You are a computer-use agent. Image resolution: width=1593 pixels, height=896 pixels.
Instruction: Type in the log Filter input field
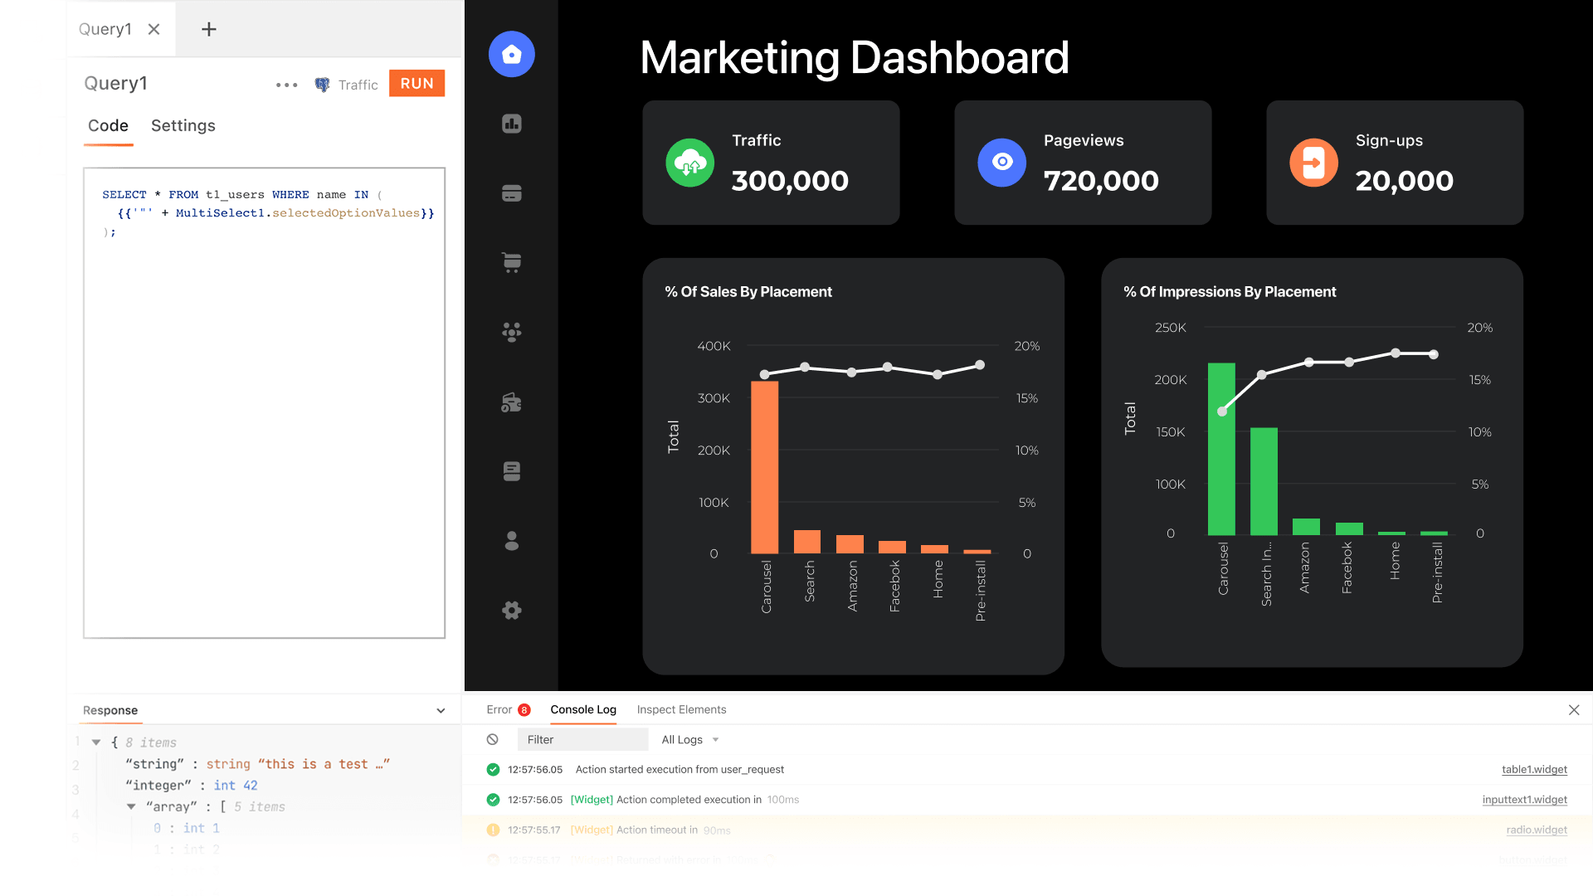(x=581, y=739)
